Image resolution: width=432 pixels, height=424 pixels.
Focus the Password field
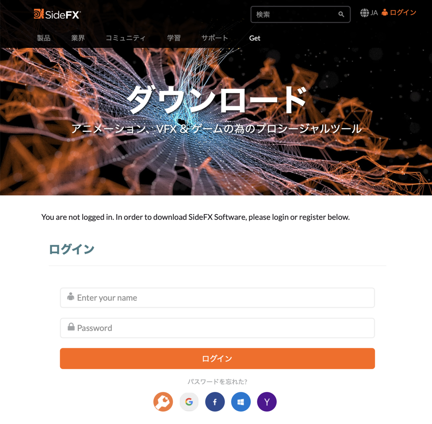point(217,328)
